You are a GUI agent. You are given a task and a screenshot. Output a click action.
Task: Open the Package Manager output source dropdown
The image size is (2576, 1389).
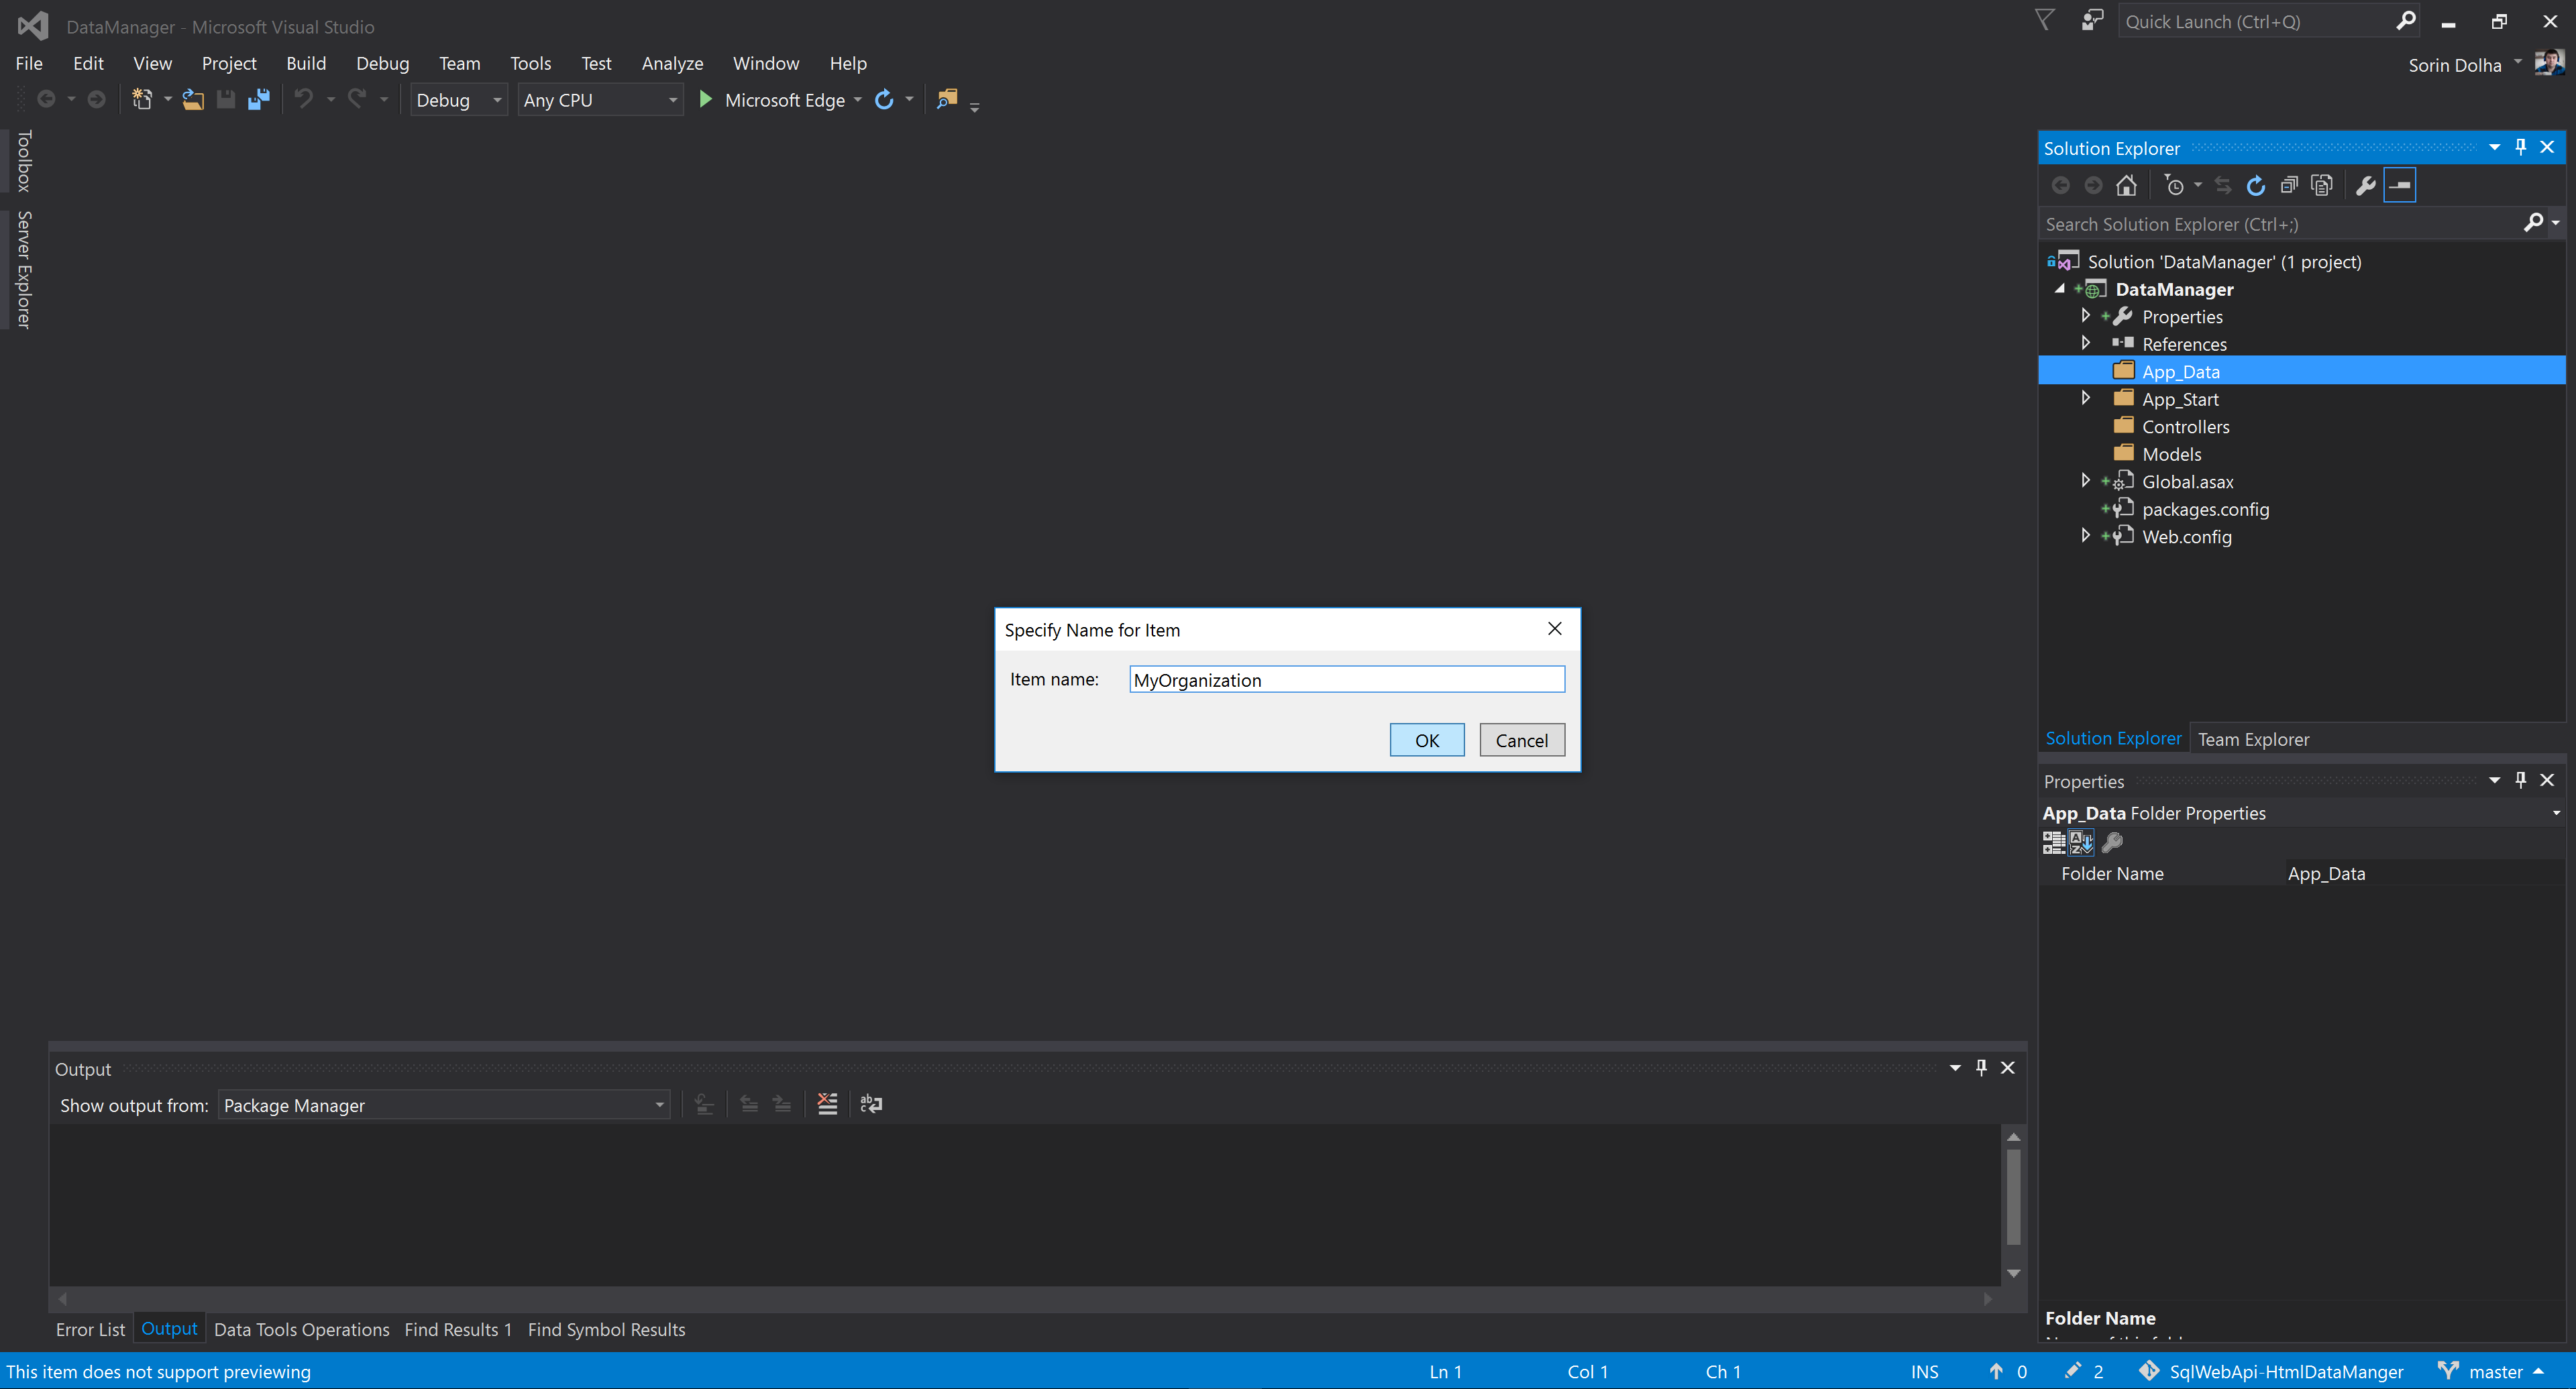658,1105
